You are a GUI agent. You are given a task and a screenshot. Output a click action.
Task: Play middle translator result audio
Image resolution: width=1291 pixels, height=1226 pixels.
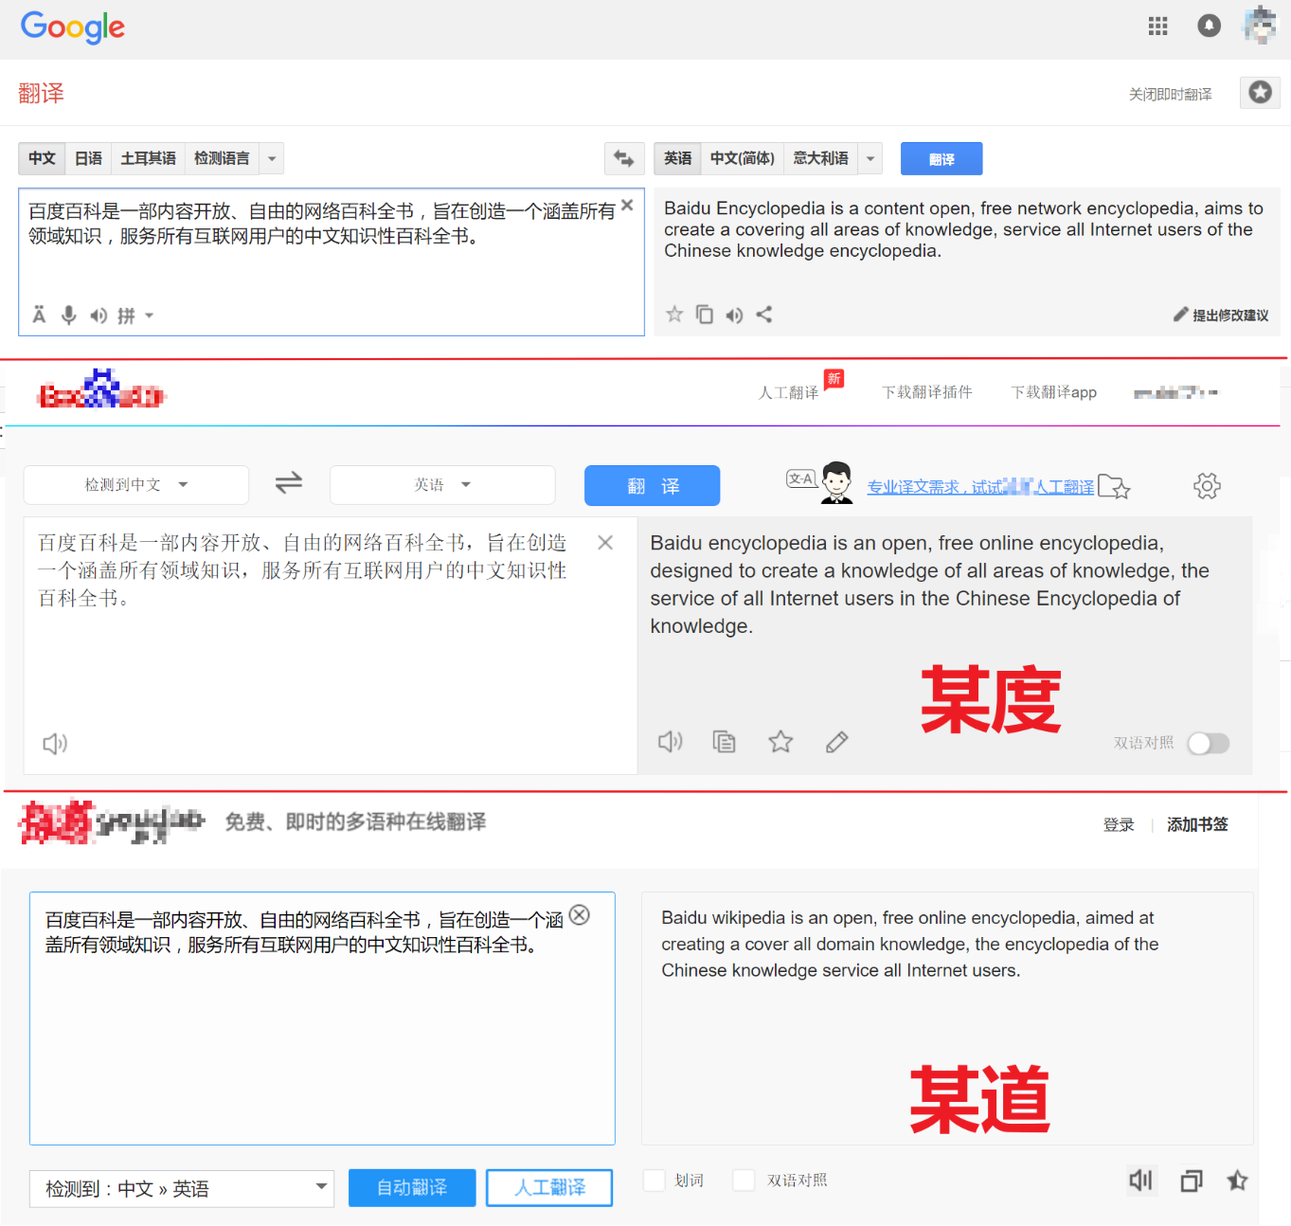click(671, 741)
